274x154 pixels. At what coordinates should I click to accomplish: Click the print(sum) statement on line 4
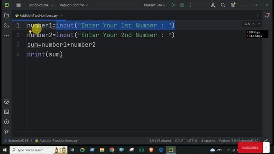click(x=45, y=54)
